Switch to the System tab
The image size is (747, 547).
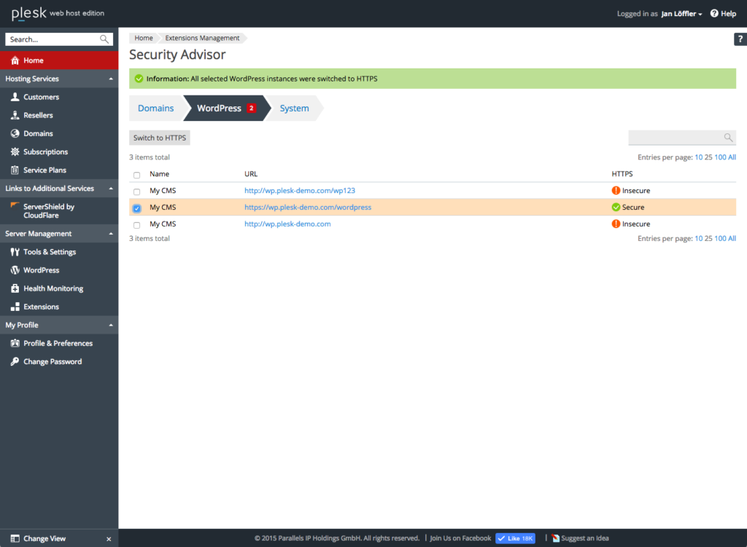click(295, 109)
